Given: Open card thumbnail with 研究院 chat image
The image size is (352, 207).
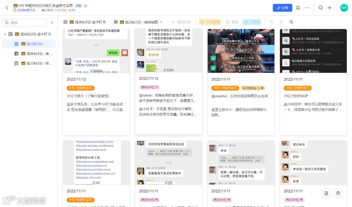Looking at the screenshot, I should [96, 51].
